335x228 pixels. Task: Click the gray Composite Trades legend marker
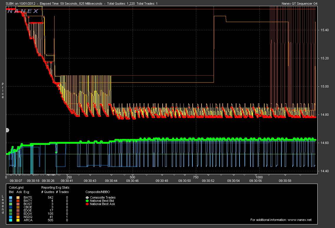[x=88, y=197]
